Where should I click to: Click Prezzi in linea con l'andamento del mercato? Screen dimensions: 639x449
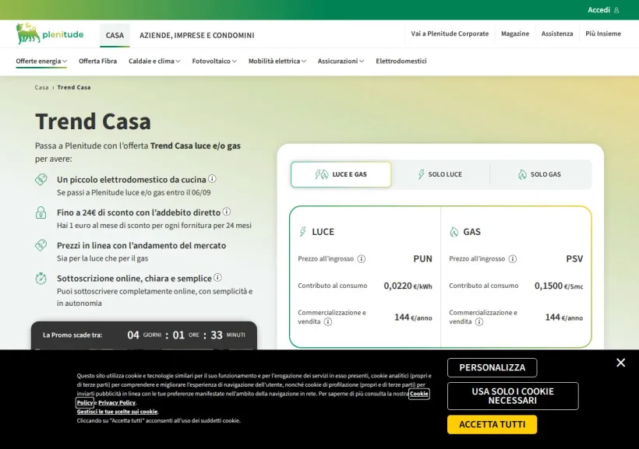pos(141,245)
